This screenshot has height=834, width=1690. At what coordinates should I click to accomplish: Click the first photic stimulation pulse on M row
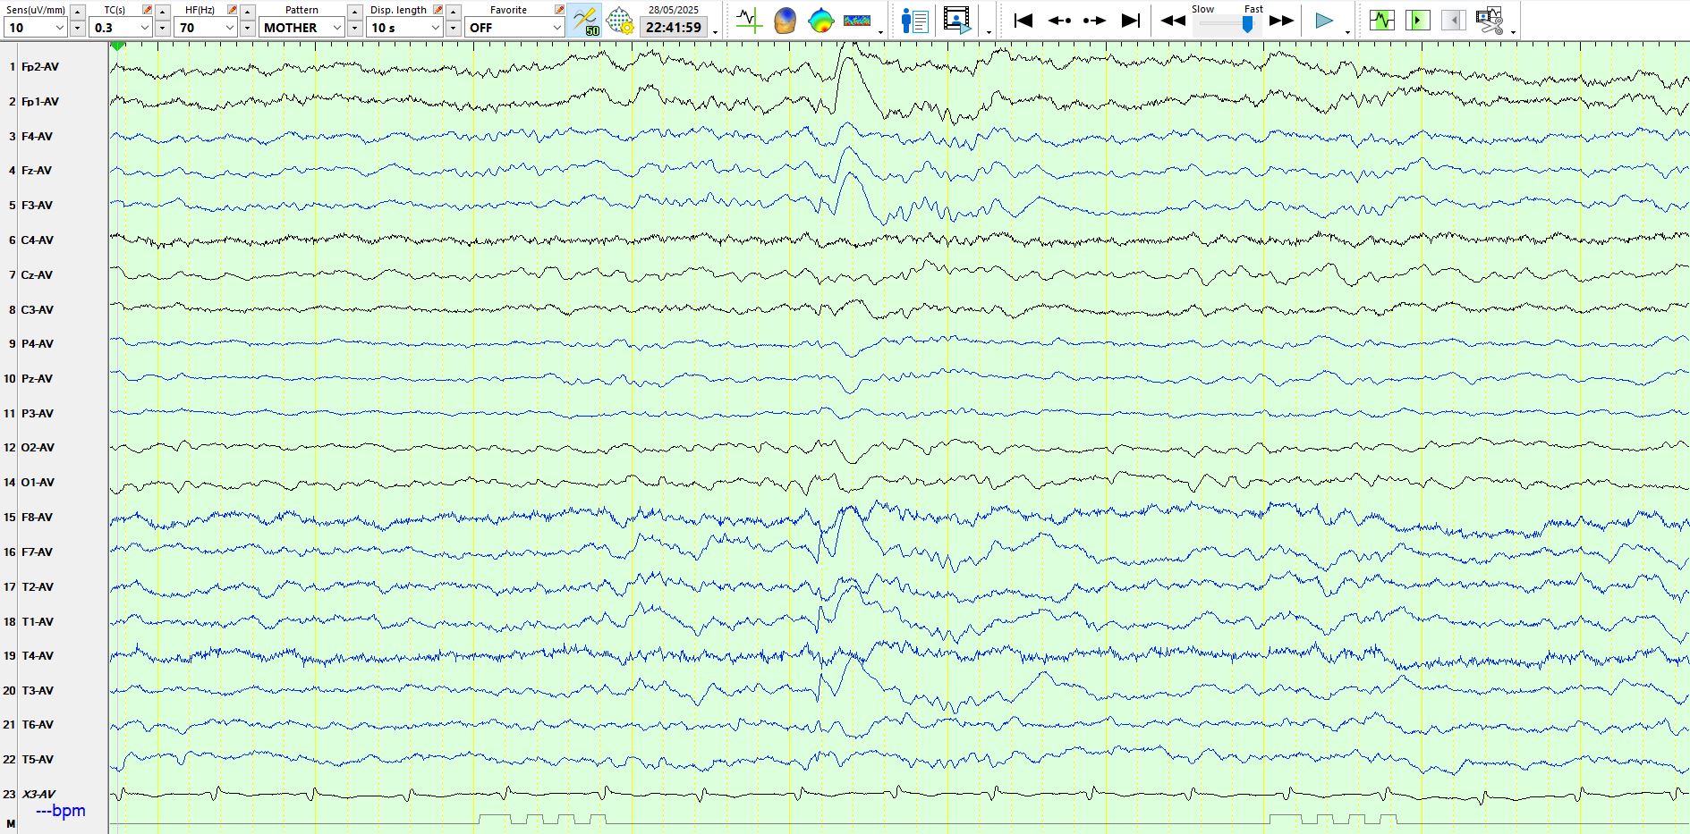pos(495,819)
